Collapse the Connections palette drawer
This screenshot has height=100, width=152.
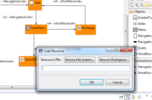(x=143, y=61)
